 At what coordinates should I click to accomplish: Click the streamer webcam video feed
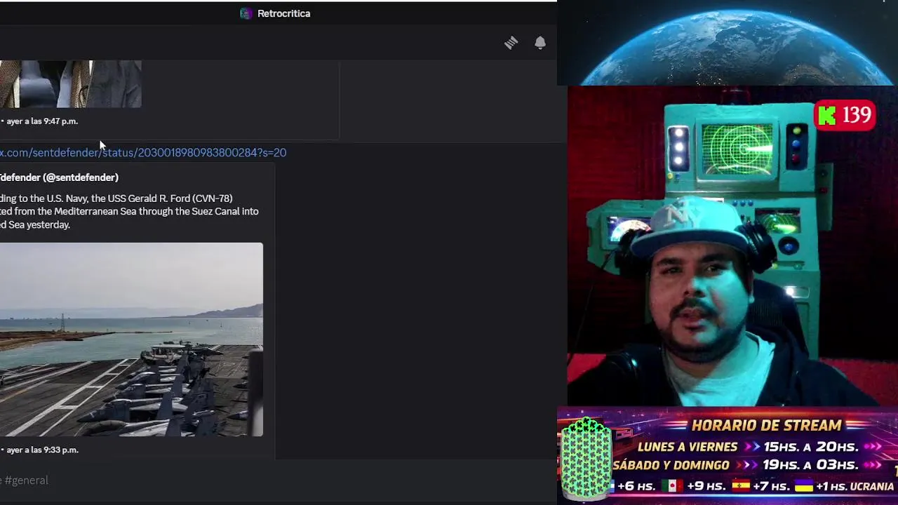click(x=732, y=245)
